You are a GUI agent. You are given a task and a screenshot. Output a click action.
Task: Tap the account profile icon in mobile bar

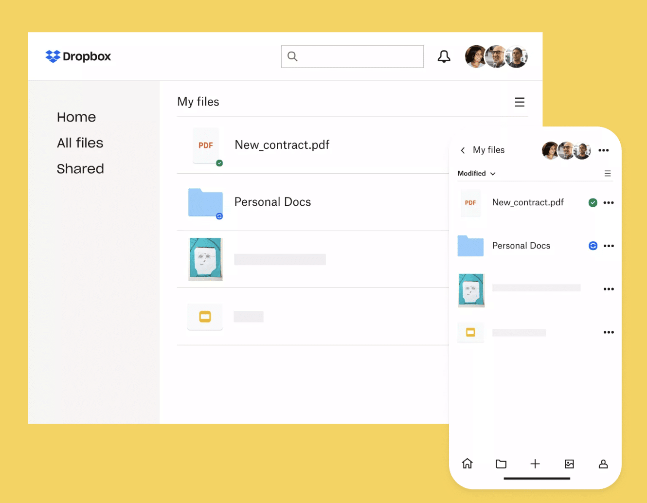(603, 464)
